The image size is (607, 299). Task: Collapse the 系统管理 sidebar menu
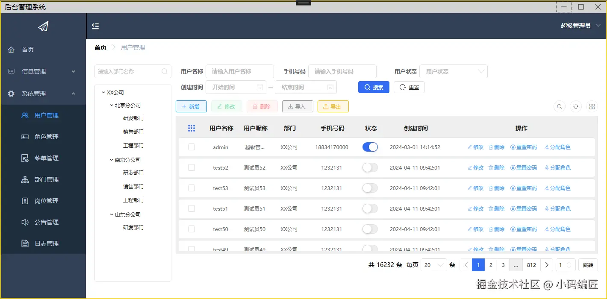coord(43,94)
